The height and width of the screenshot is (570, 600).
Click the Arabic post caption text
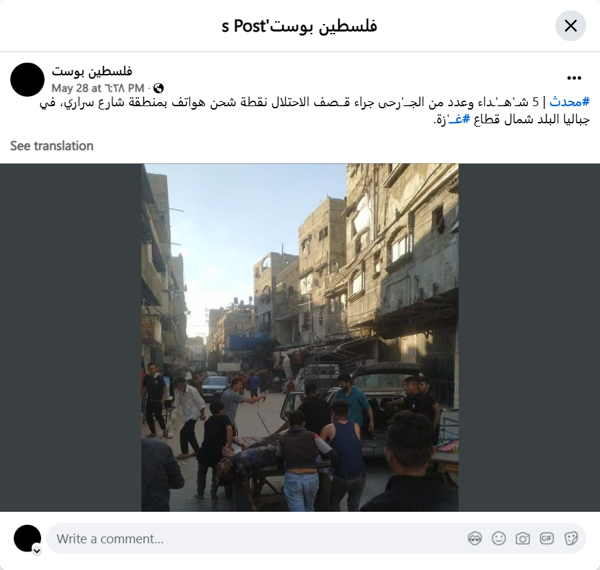[315, 111]
